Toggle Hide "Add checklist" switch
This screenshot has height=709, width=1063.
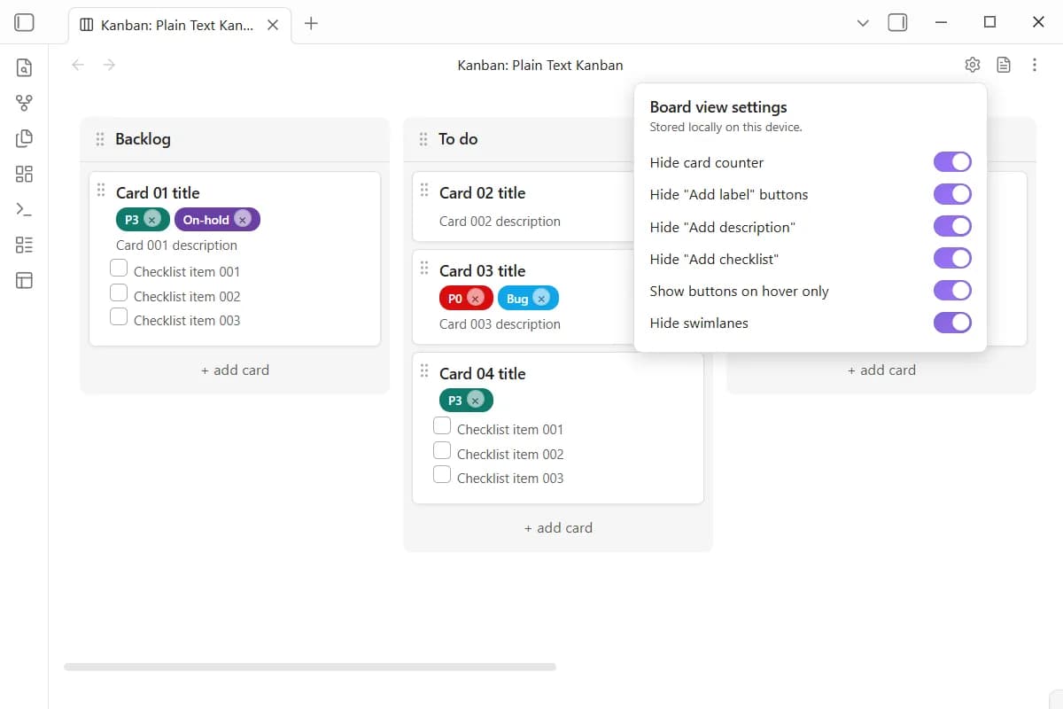[952, 259]
